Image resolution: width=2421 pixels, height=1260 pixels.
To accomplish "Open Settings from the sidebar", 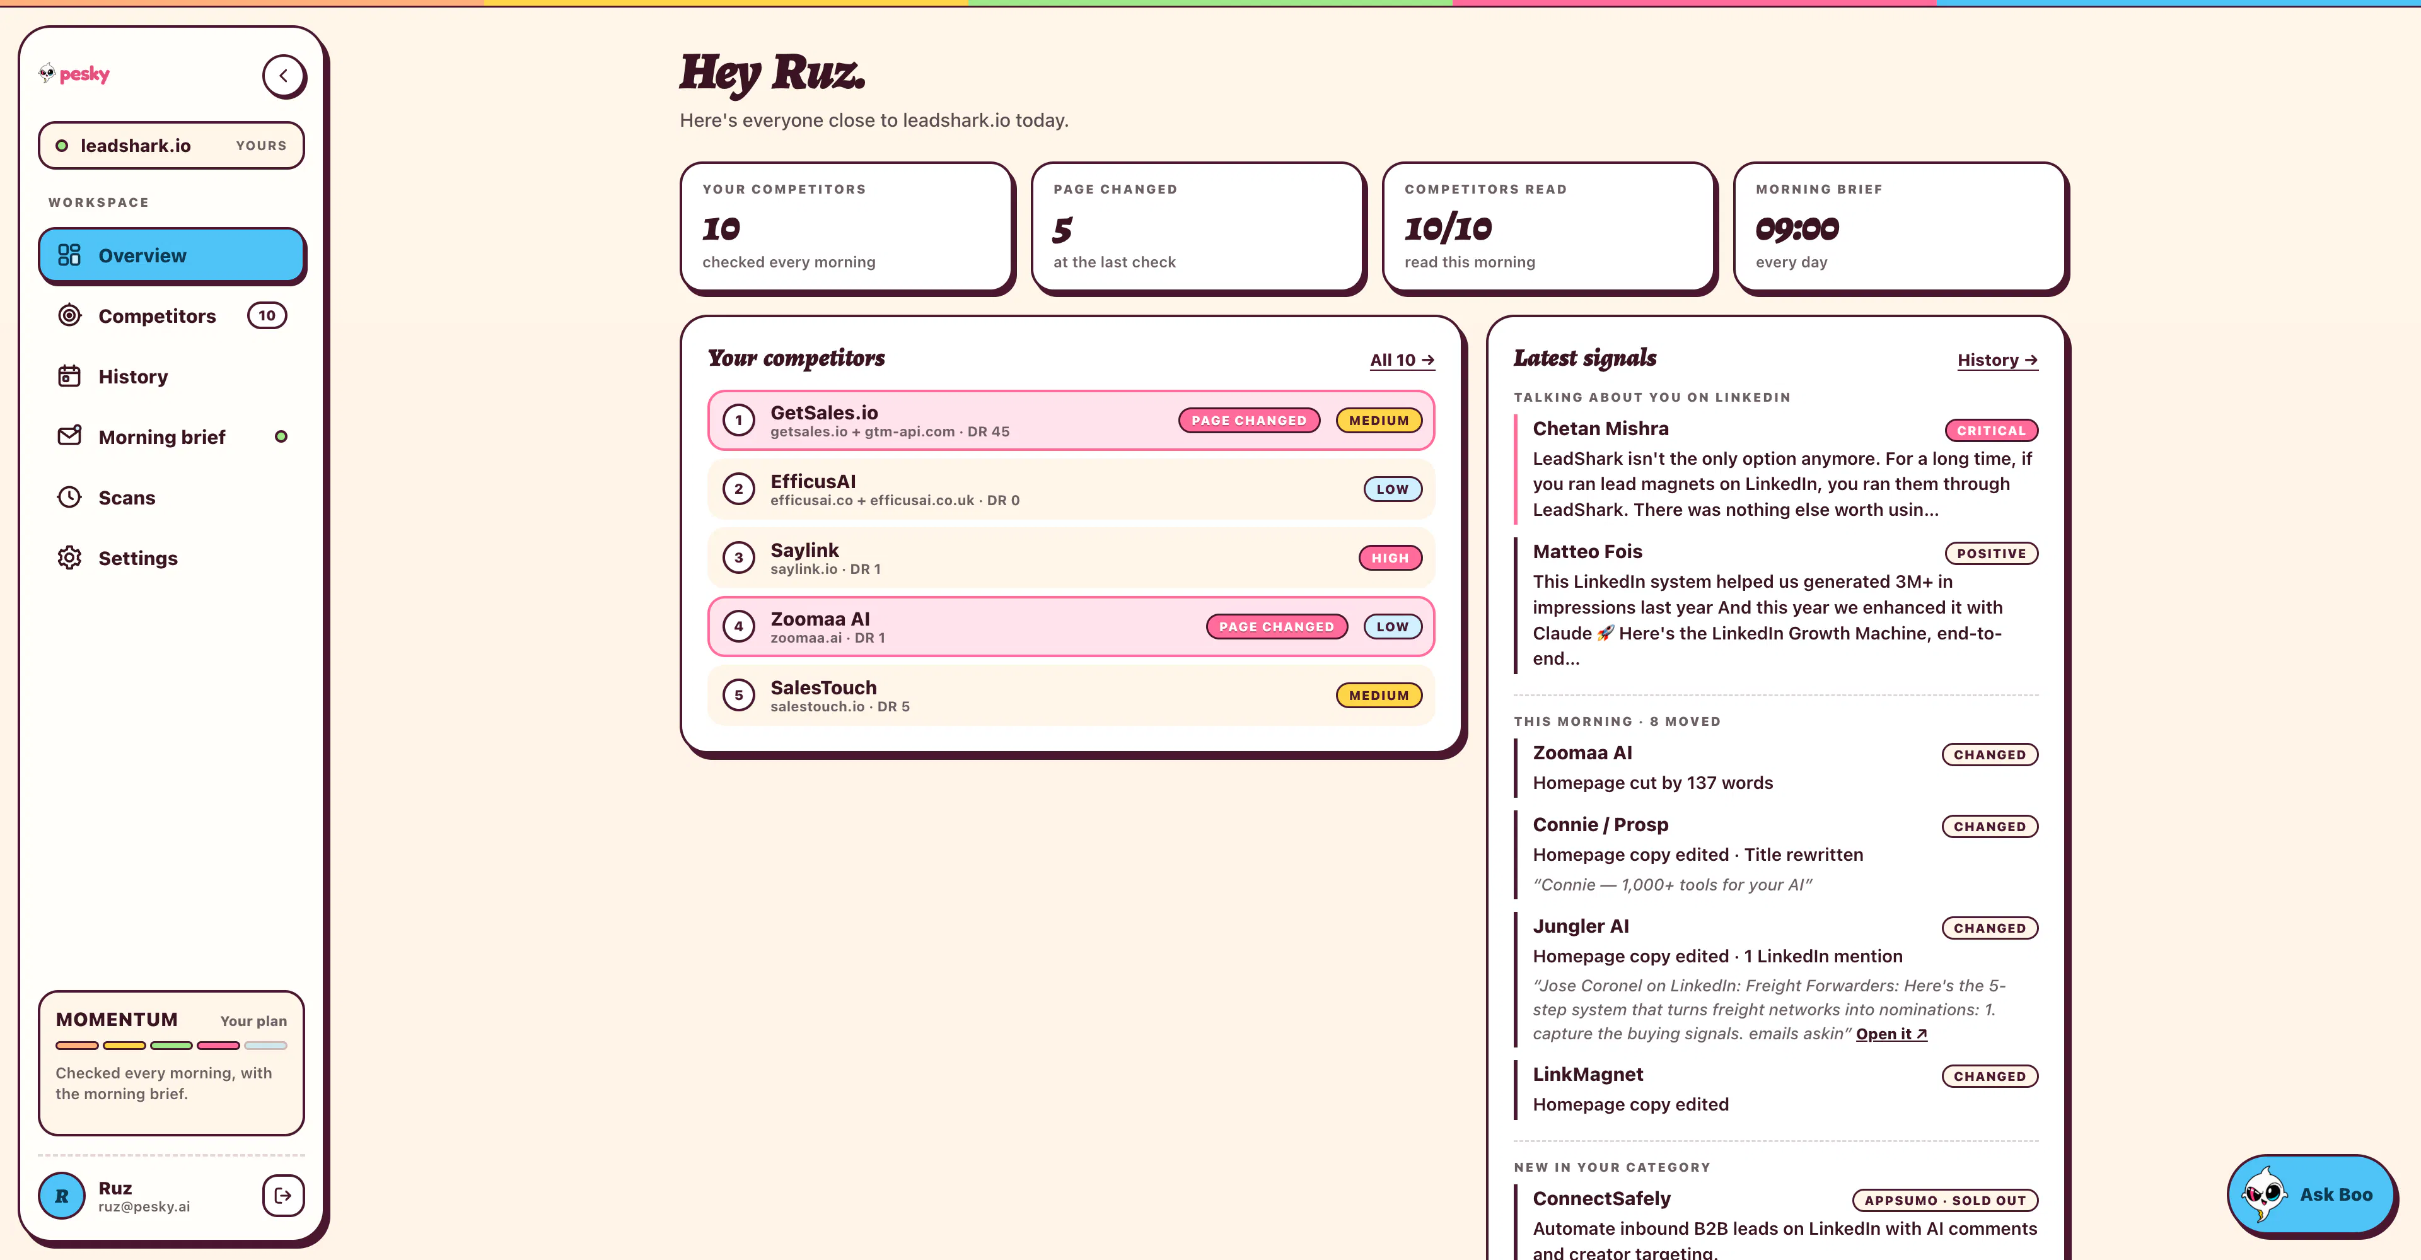I will pos(171,557).
